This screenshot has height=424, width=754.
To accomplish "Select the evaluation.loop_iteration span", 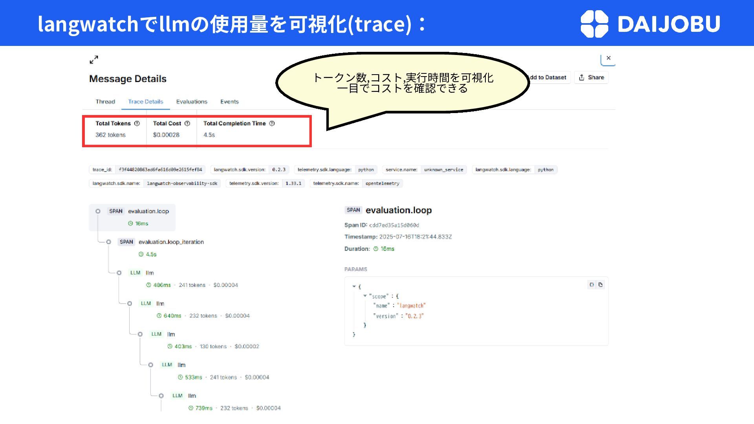I will pyautogui.click(x=171, y=242).
